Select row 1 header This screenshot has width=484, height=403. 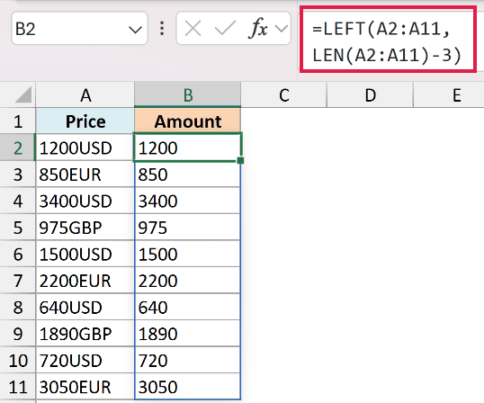[x=18, y=121]
